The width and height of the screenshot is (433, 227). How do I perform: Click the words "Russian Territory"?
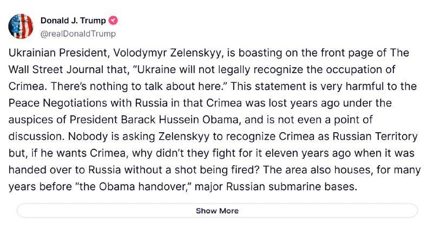pos(375,137)
